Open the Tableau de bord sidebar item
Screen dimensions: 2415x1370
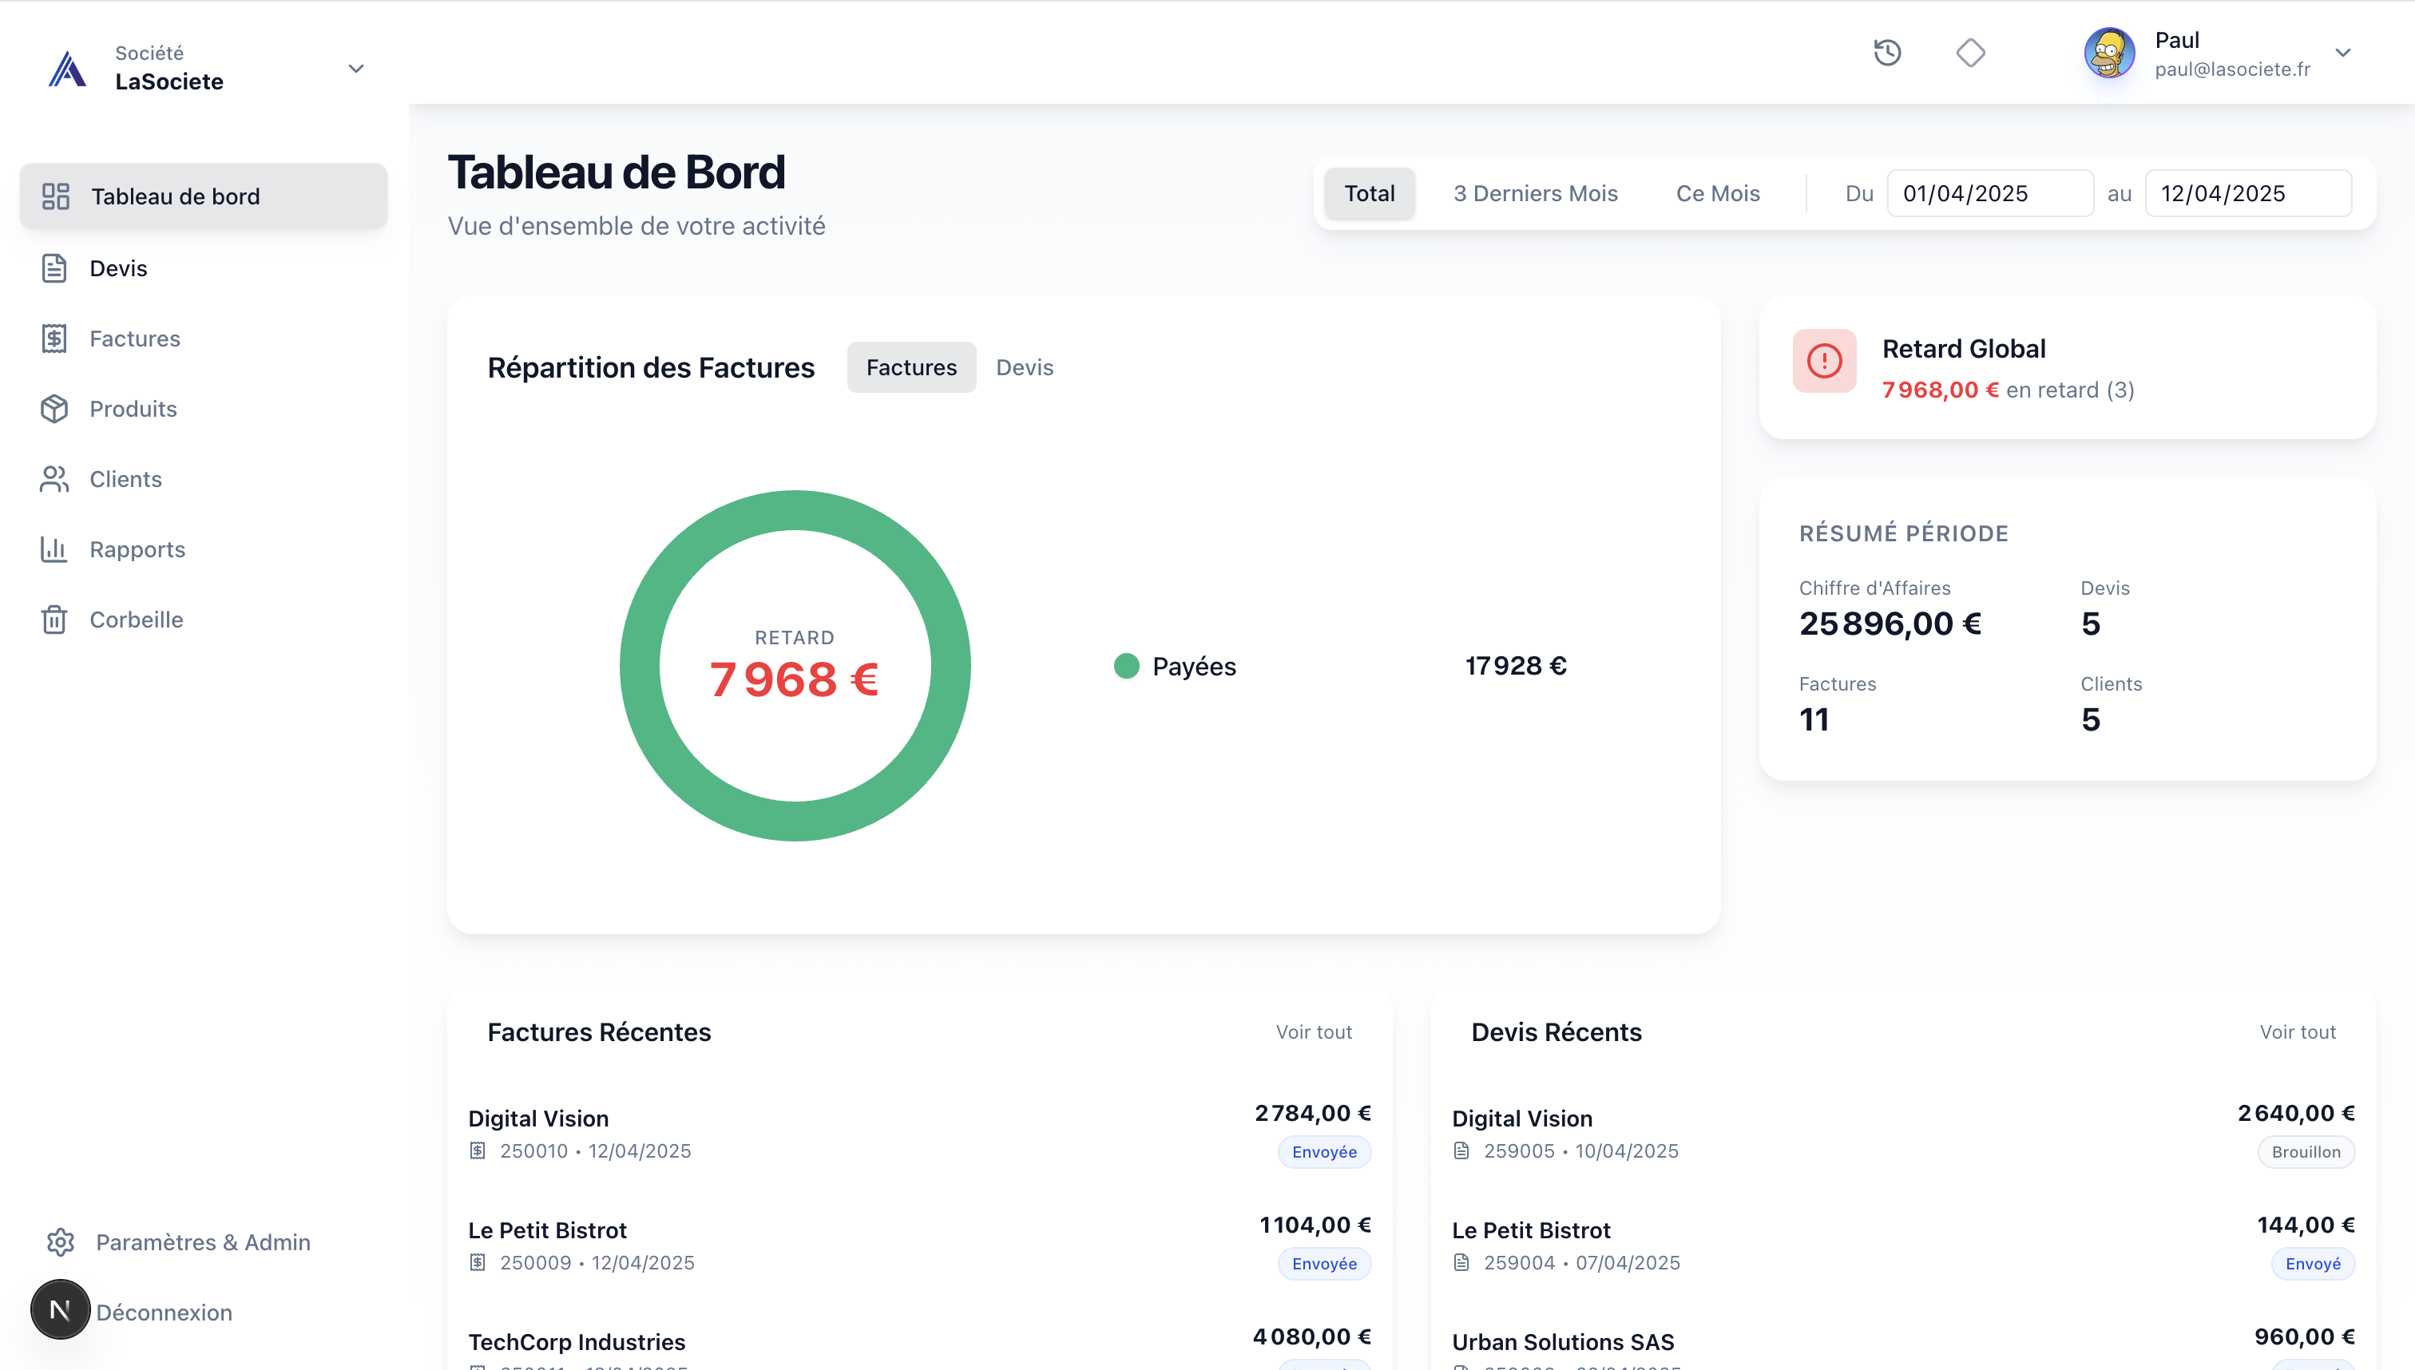[204, 196]
